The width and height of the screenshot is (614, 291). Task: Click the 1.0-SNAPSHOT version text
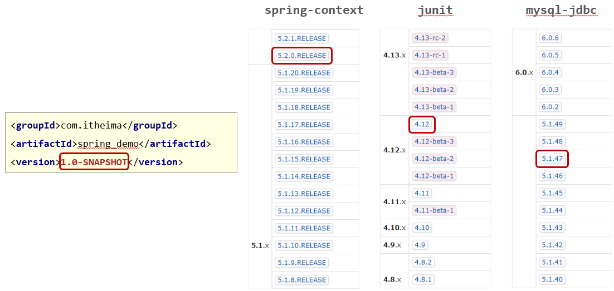tap(94, 162)
